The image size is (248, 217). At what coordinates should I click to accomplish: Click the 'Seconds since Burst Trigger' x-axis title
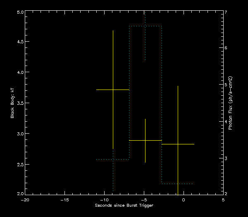tap(124, 205)
